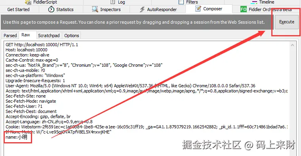Click the Sec-Fetch-User: ?1 line
The width and height of the screenshot is (301, 156).
24,106
